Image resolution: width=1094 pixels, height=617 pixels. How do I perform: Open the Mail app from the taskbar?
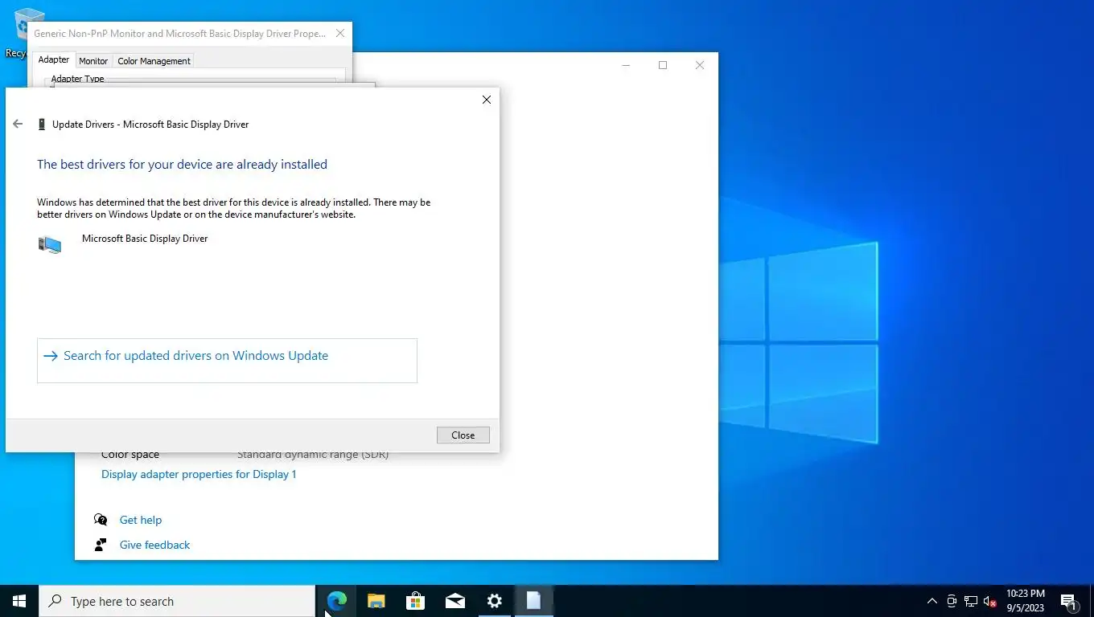(x=454, y=601)
